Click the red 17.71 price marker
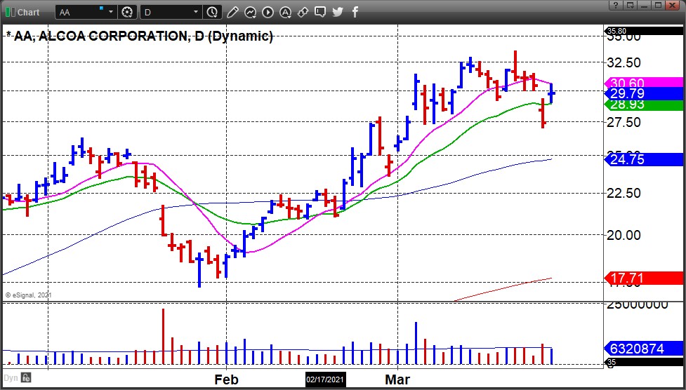This screenshot has height=390, width=686. 643,278
